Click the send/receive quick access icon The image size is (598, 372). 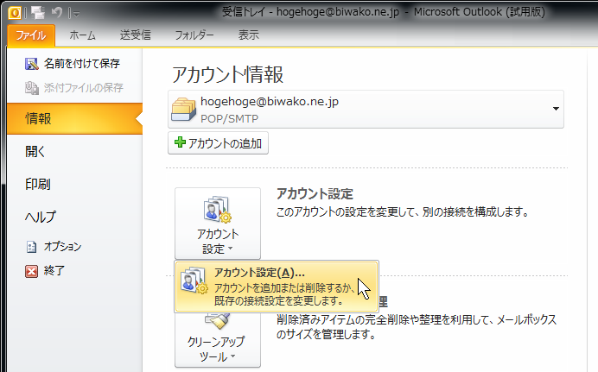pos(38,13)
